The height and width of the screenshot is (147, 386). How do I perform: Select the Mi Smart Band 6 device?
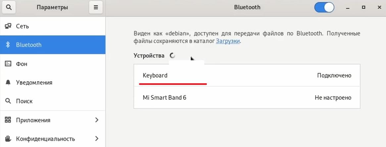tap(247, 97)
